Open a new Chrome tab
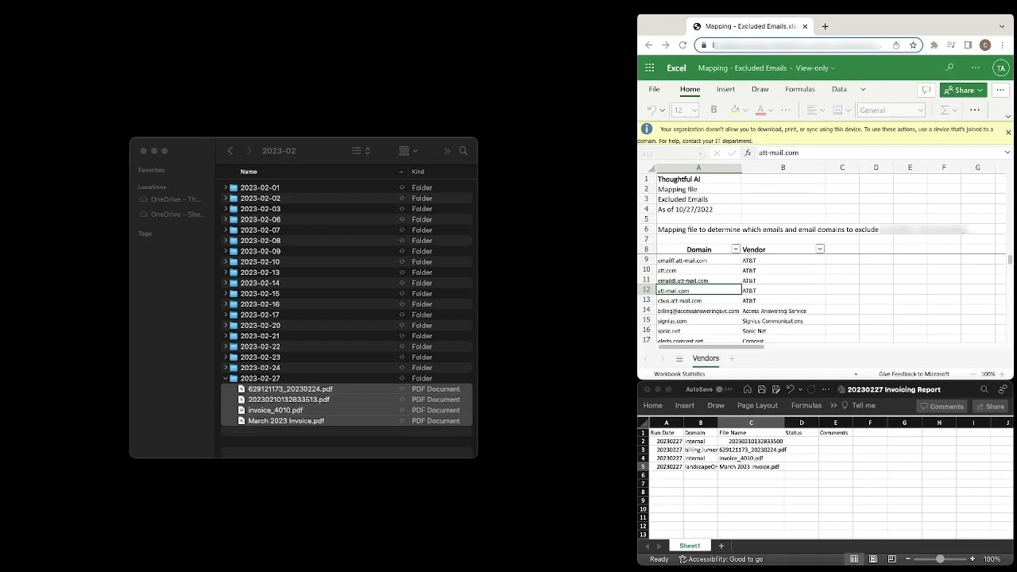This screenshot has height=572, width=1017. coord(825,26)
